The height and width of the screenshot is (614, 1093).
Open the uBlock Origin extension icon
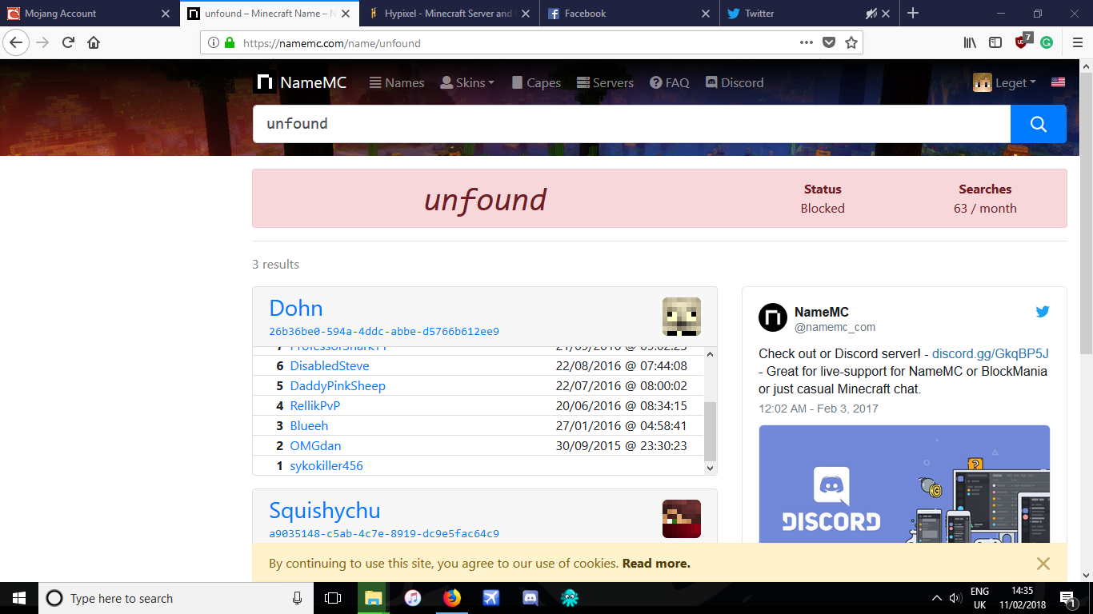click(x=1023, y=42)
